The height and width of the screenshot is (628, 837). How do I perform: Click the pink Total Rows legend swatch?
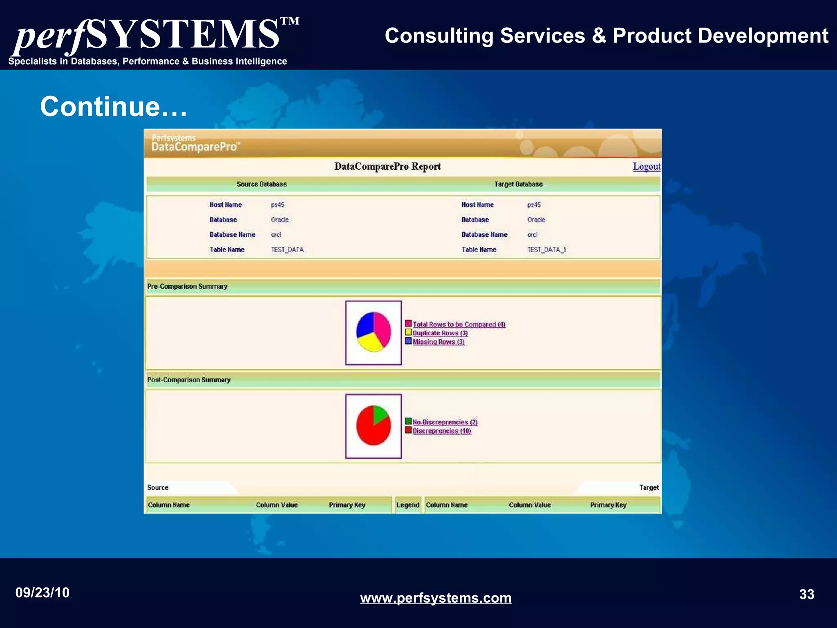(x=408, y=323)
